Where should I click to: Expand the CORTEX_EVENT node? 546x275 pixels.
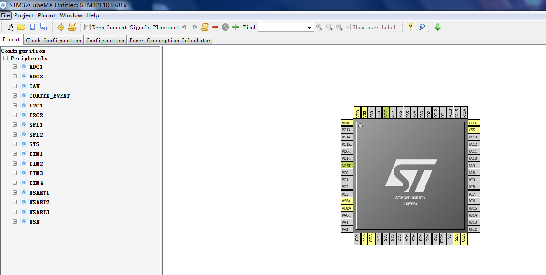[15, 96]
